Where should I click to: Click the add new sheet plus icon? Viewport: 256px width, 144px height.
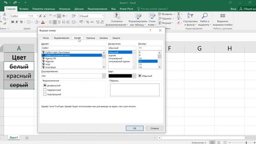click(27, 138)
